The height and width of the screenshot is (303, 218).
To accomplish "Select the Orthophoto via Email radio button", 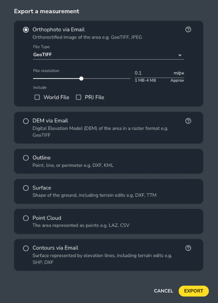I will (x=26, y=30).
